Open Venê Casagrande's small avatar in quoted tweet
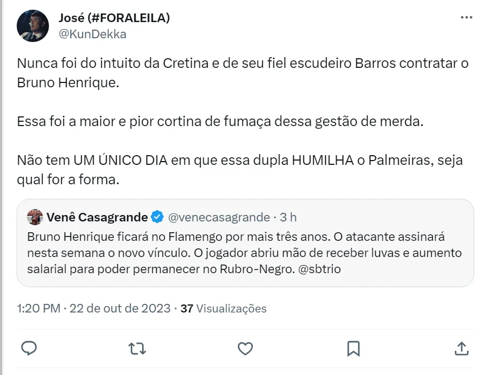The height and width of the screenshot is (375, 486). [x=34, y=217]
